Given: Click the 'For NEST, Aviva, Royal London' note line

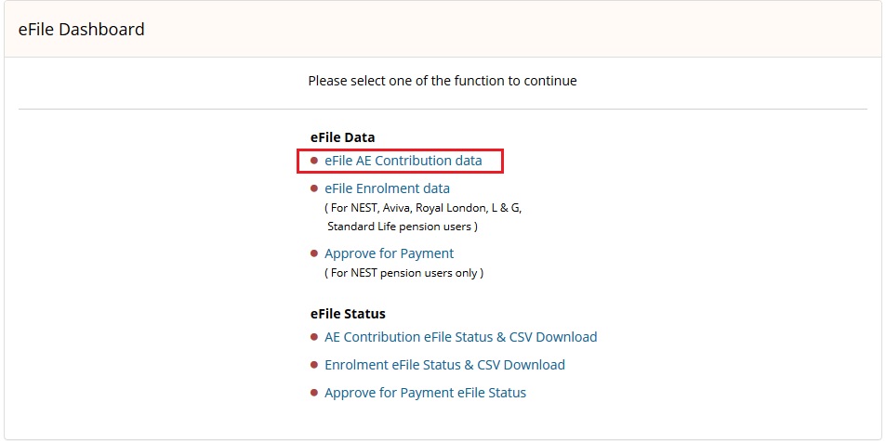Looking at the screenshot, I should [423, 208].
